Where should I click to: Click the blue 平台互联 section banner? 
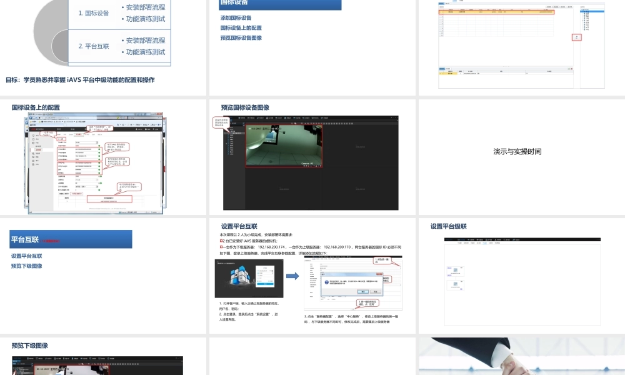coord(71,239)
